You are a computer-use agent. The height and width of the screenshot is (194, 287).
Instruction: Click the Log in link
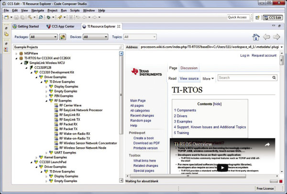pyautogui.click(x=245, y=55)
